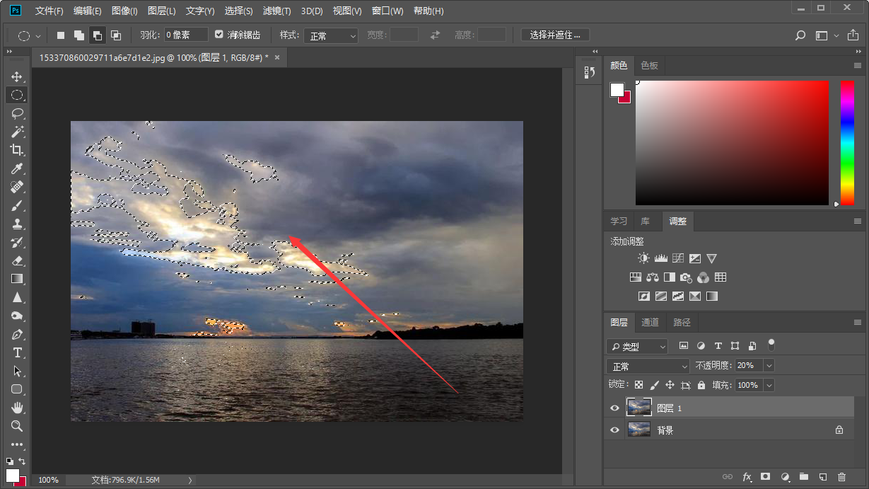This screenshot has width=869, height=489.
Task: Select the Eyedropper tool
Action: (17, 168)
